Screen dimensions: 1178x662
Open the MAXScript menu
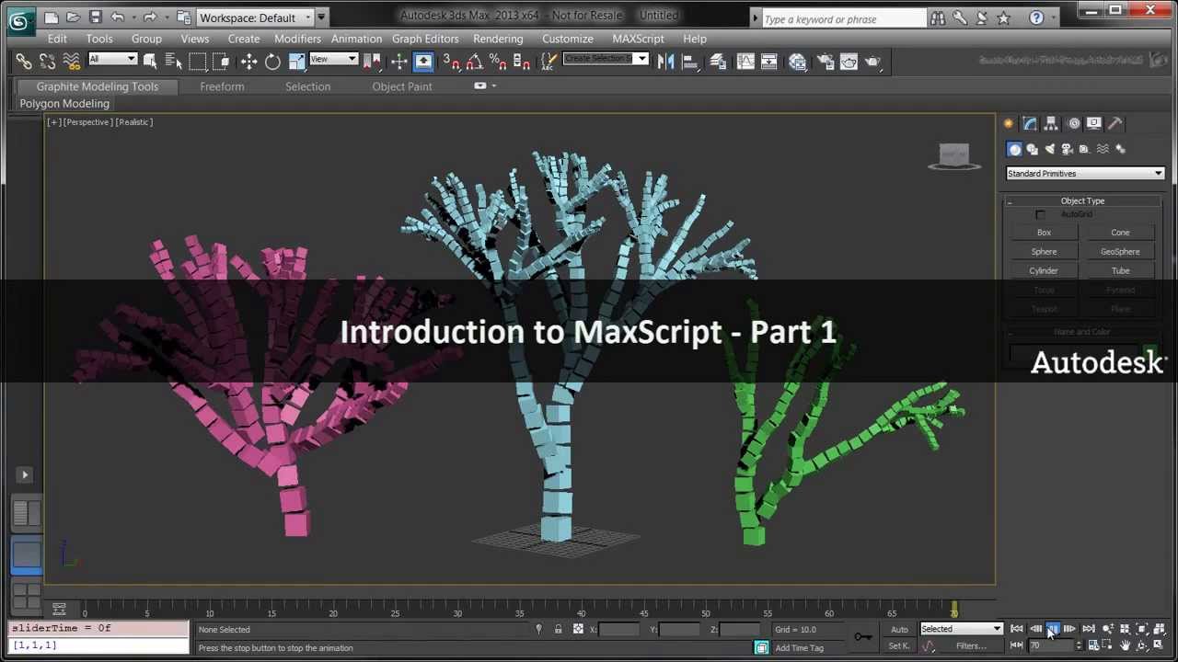[x=638, y=39]
